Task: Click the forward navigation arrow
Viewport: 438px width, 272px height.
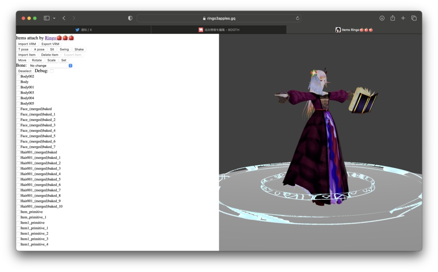Action: coord(74,18)
